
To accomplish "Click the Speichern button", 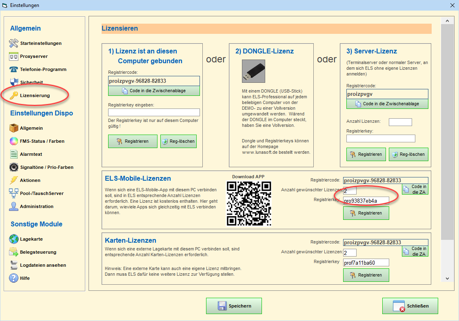I will [x=234, y=306].
